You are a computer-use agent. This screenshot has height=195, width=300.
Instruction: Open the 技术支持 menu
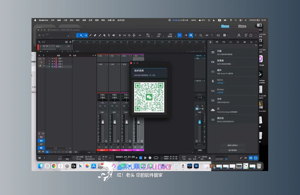[121, 20]
